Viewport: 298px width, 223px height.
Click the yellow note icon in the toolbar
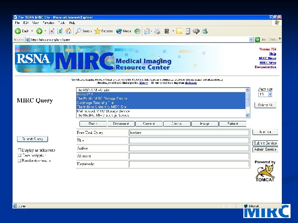tap(179, 31)
